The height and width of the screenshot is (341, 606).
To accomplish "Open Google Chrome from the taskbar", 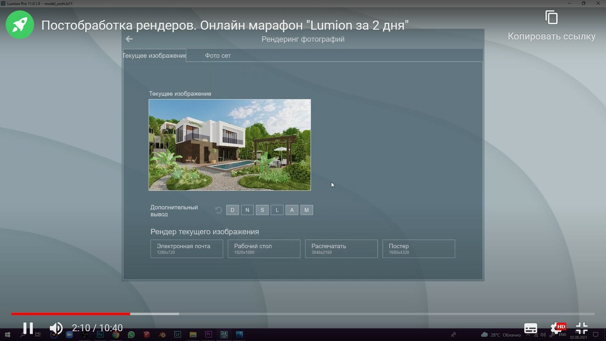I will [115, 335].
